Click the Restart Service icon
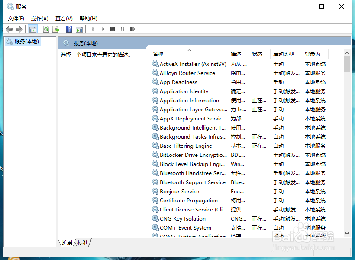 (132, 29)
